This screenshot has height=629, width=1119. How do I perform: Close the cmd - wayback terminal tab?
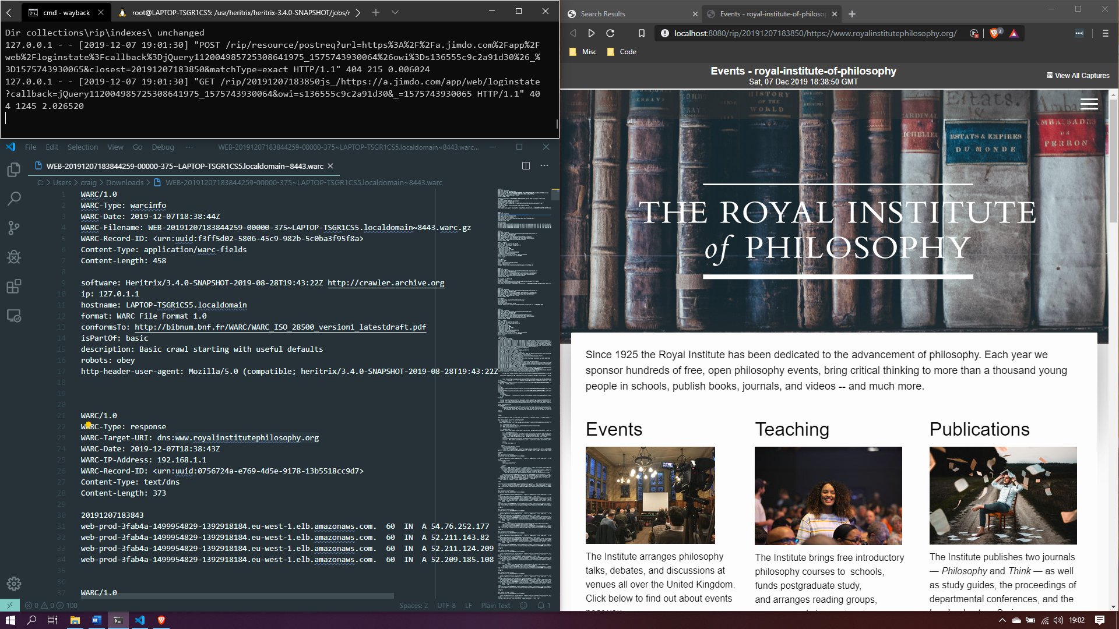pos(101,12)
